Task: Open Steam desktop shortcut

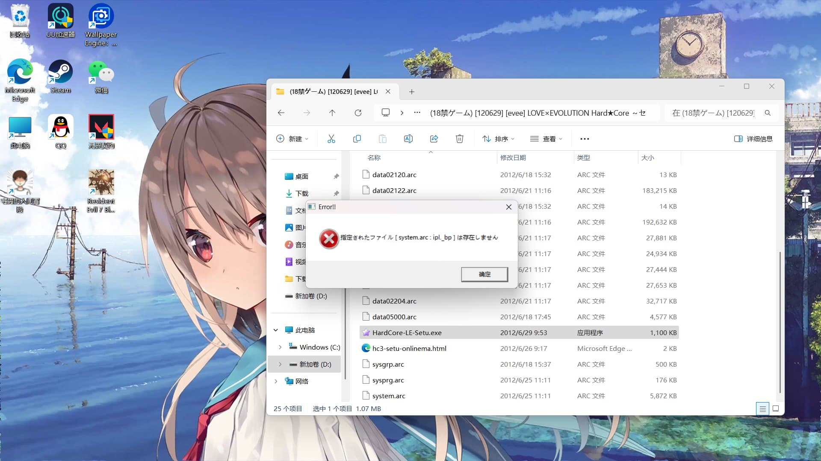Action: point(60,77)
